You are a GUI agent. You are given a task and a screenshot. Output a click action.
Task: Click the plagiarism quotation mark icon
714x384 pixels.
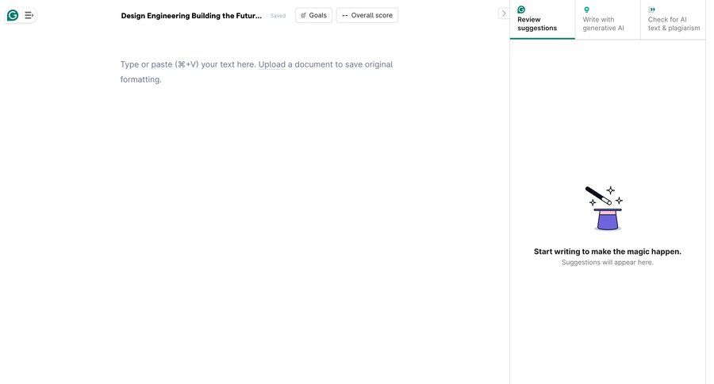(652, 10)
